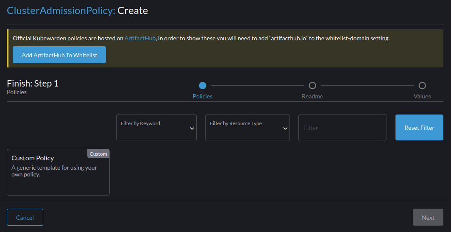The width and height of the screenshot is (451, 232).
Task: Click the chevron in Filter by Keyword
Action: coord(192,129)
